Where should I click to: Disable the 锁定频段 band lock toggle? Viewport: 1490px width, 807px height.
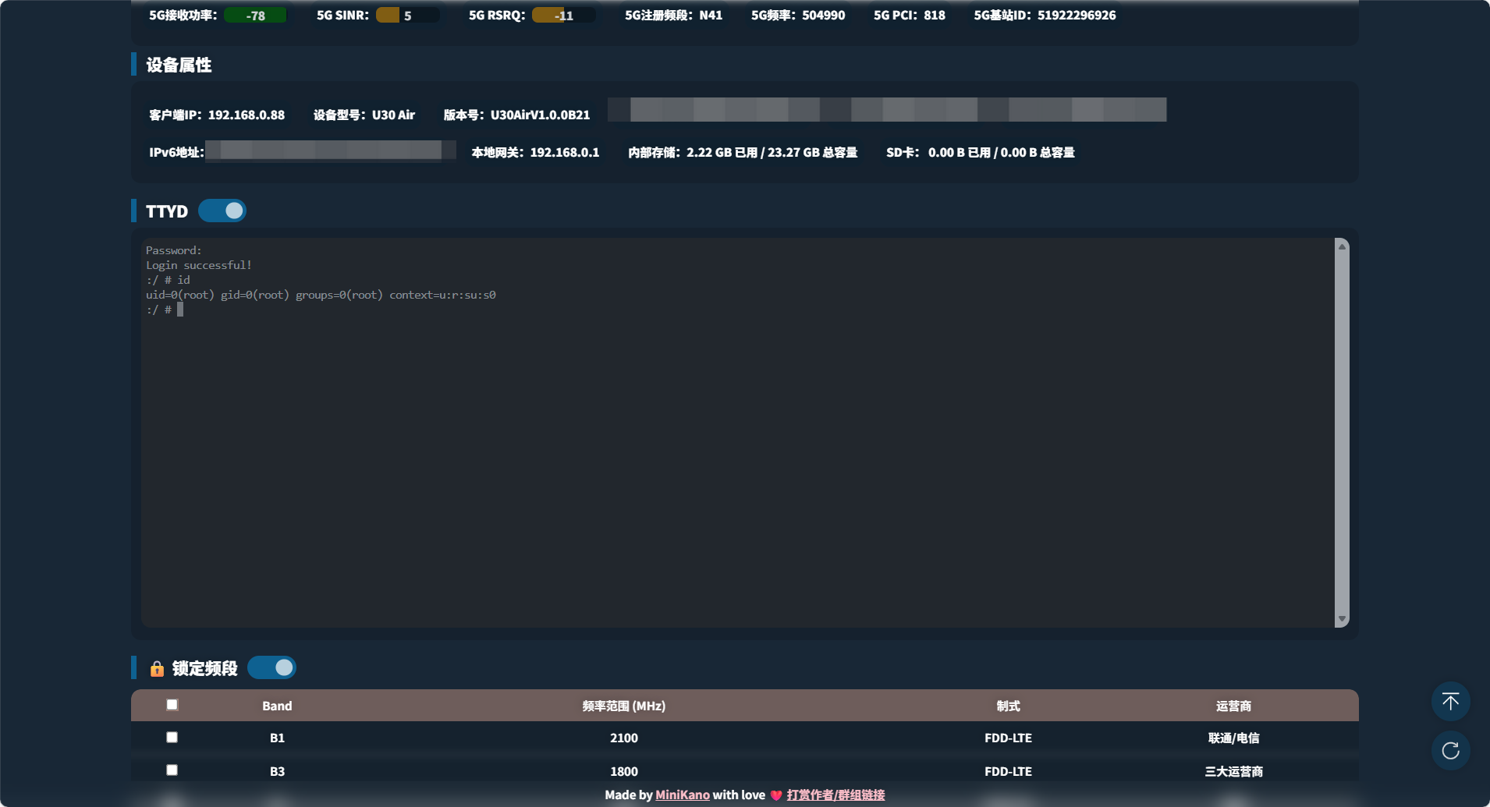click(x=271, y=668)
